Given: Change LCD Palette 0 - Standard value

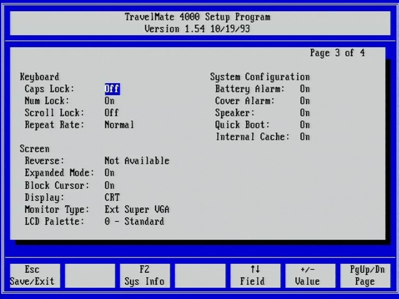Looking at the screenshot, I should coord(134,221).
